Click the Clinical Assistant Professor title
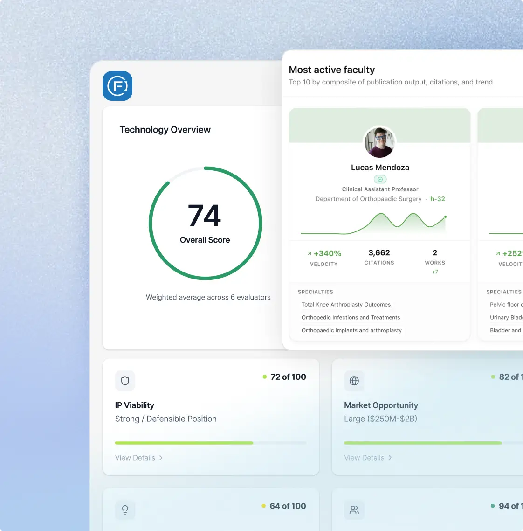Screen dimensions: 523x531 click(380, 189)
